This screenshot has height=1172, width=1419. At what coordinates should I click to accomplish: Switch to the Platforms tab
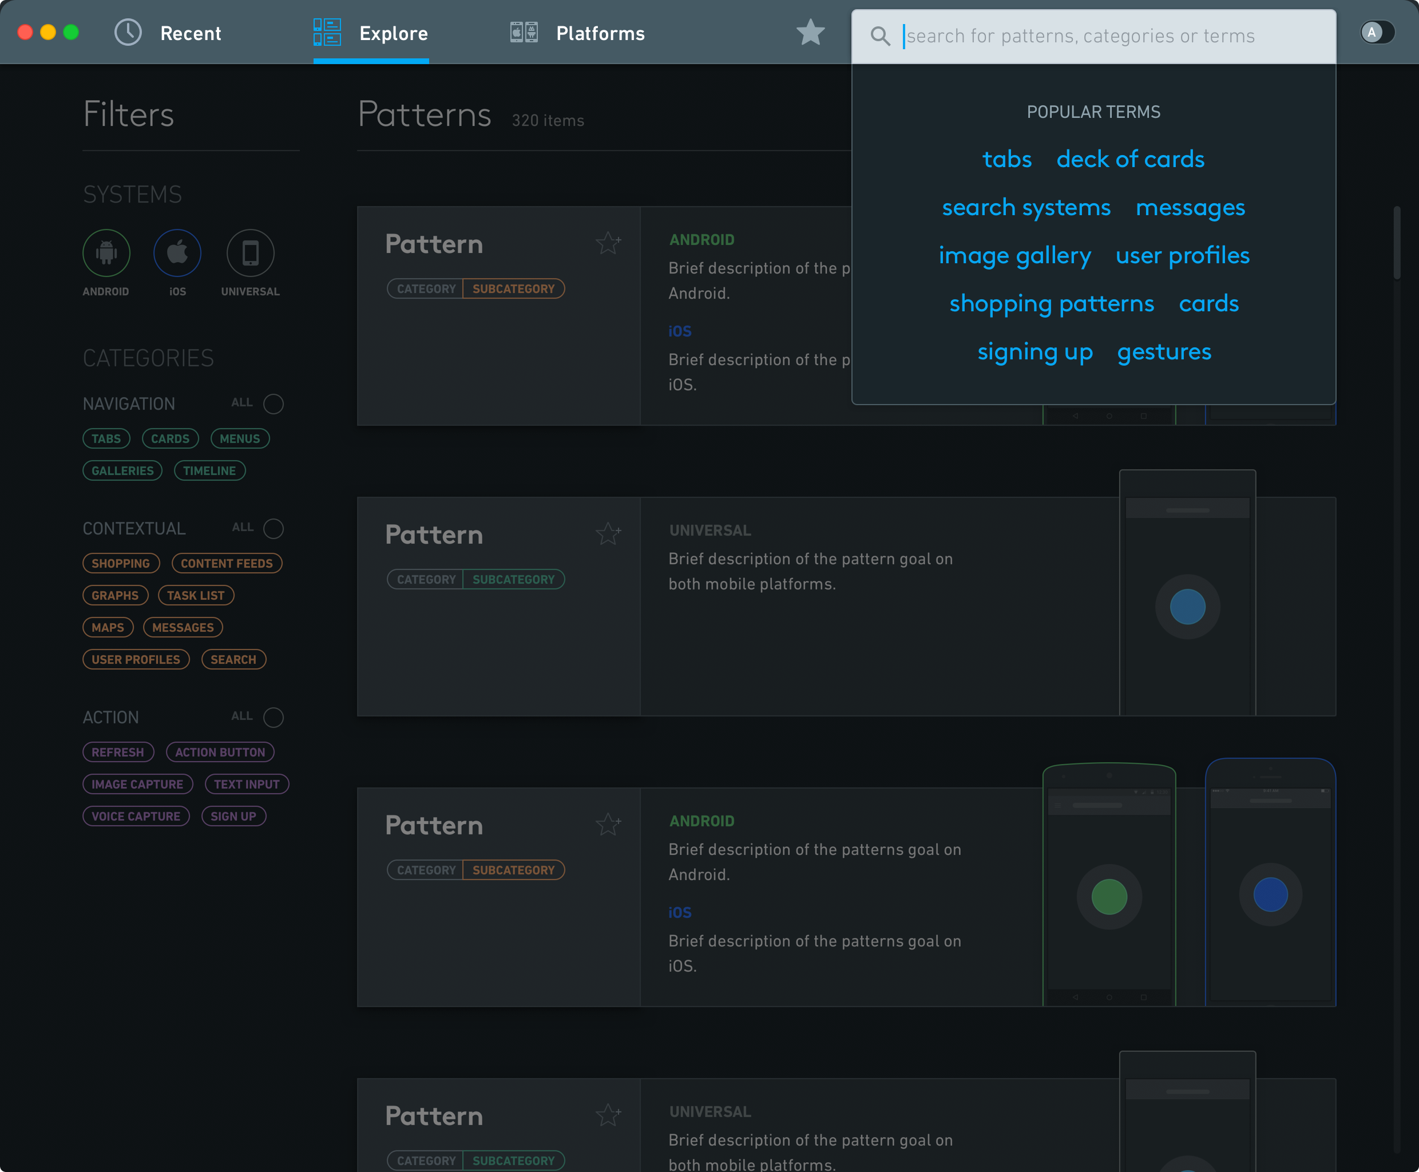(x=600, y=32)
